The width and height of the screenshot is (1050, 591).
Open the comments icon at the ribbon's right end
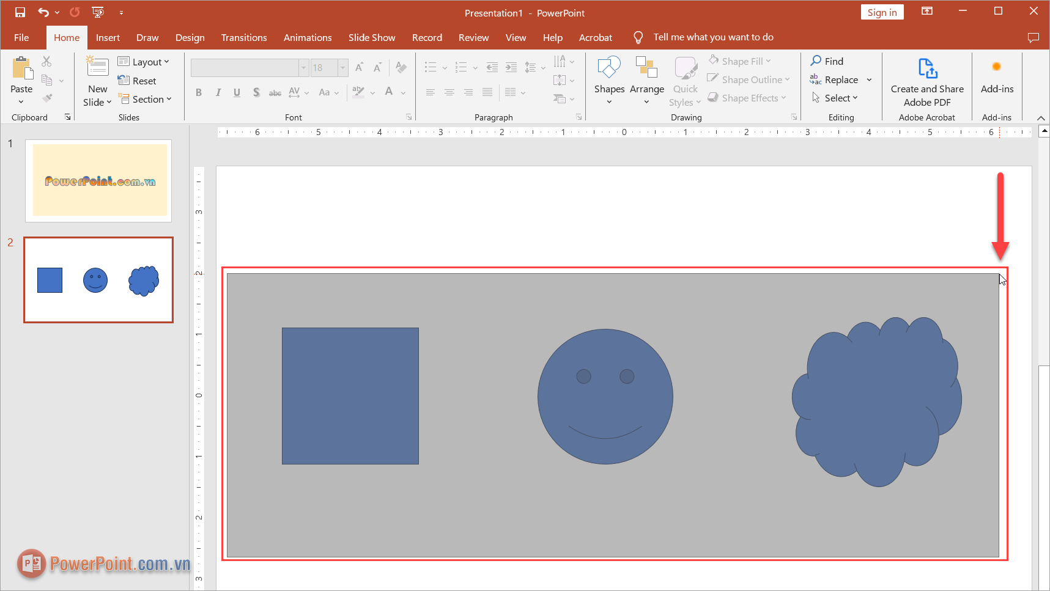pos(1033,38)
